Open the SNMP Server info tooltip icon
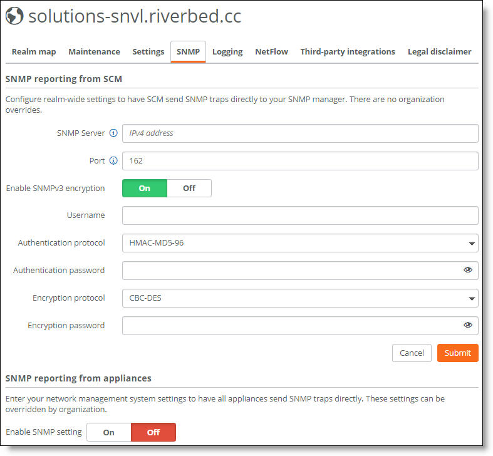 (113, 133)
